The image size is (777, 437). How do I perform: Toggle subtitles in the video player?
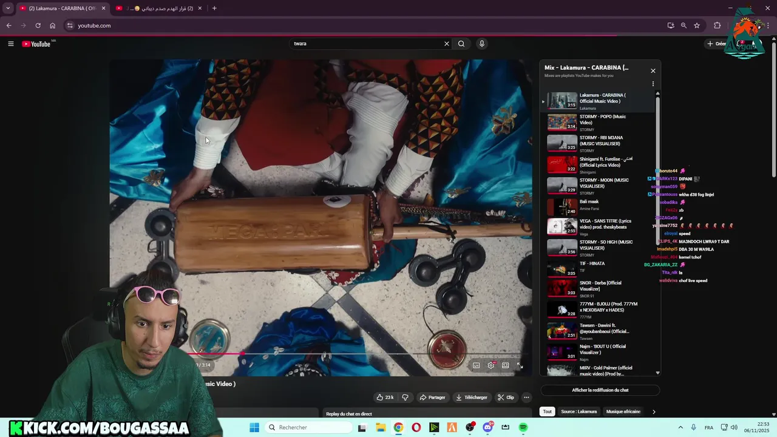[477, 365]
